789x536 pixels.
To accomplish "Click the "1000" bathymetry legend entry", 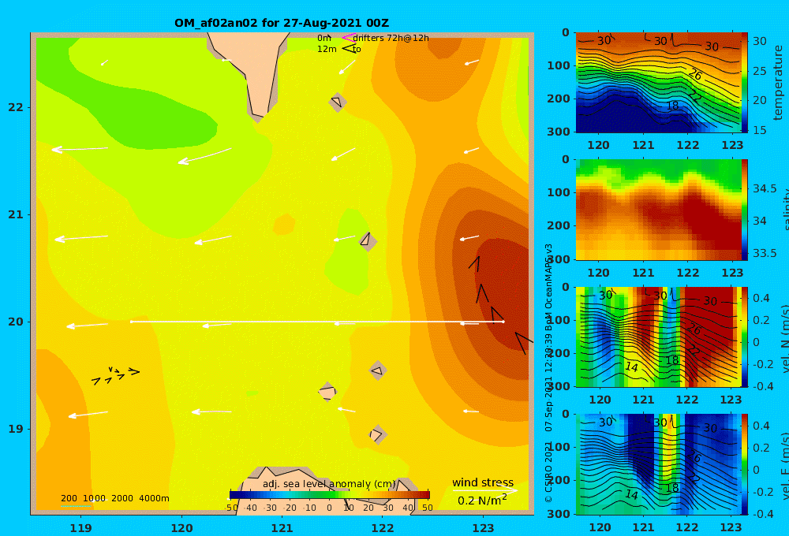I will tap(94, 498).
